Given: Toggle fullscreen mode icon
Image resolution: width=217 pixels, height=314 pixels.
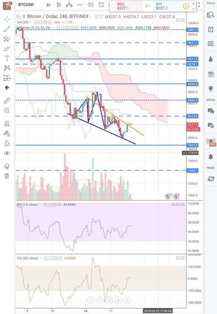Looking at the screenshot, I should click(198, 5).
